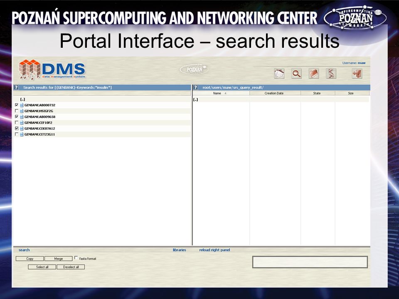
Task: Click the username maw text
Action: pos(361,63)
